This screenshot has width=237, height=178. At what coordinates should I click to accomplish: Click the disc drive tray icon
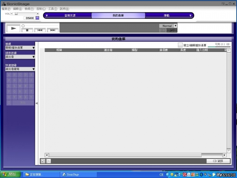point(188,175)
